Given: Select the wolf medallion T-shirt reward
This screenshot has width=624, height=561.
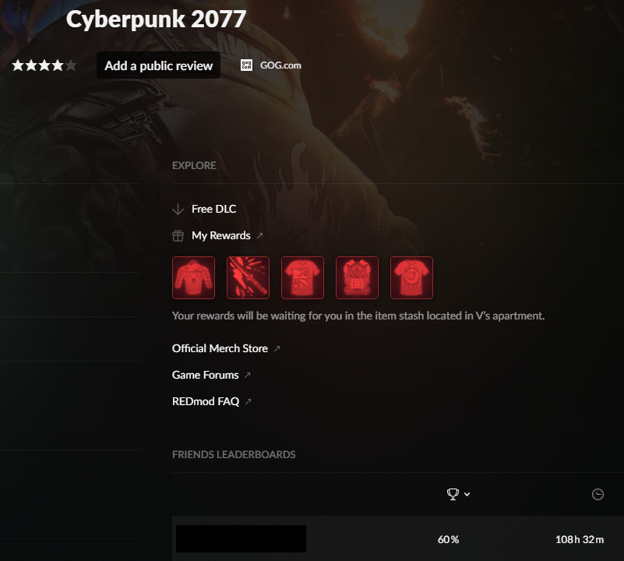Looking at the screenshot, I should (302, 277).
